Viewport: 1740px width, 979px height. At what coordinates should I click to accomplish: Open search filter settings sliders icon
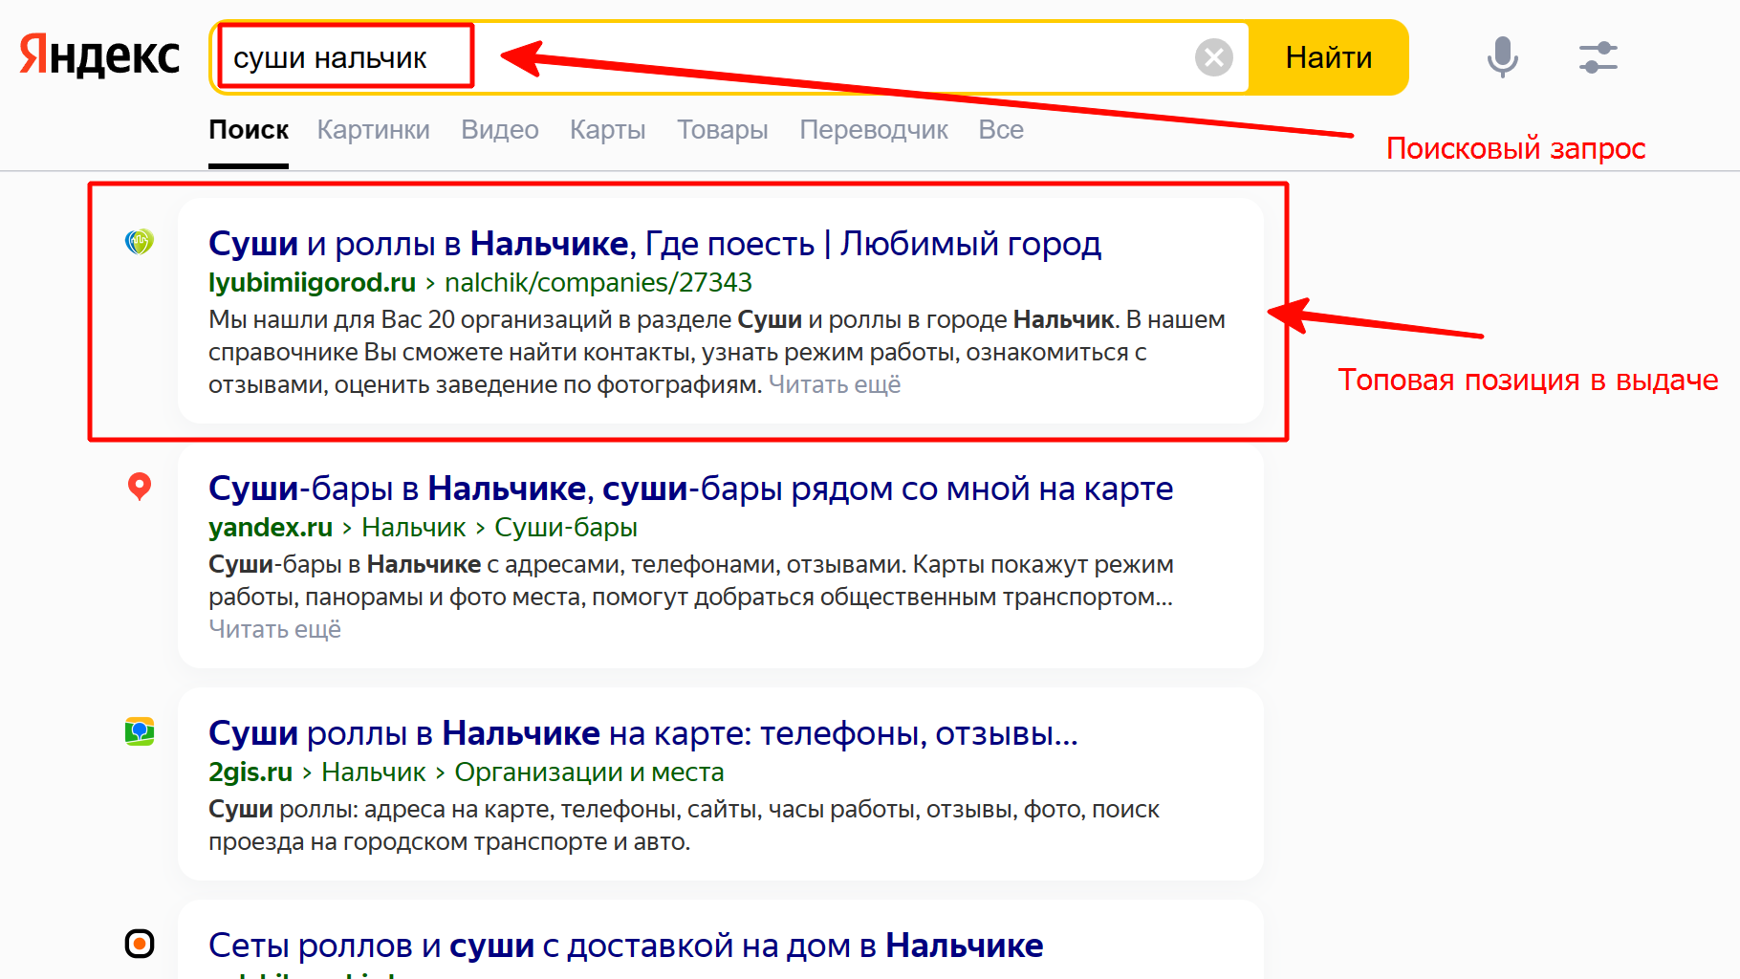pos(1598,57)
